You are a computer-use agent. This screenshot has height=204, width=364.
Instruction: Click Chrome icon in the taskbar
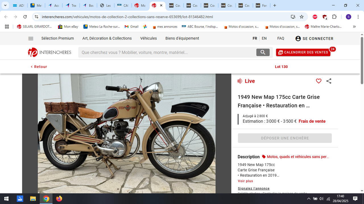point(46,199)
